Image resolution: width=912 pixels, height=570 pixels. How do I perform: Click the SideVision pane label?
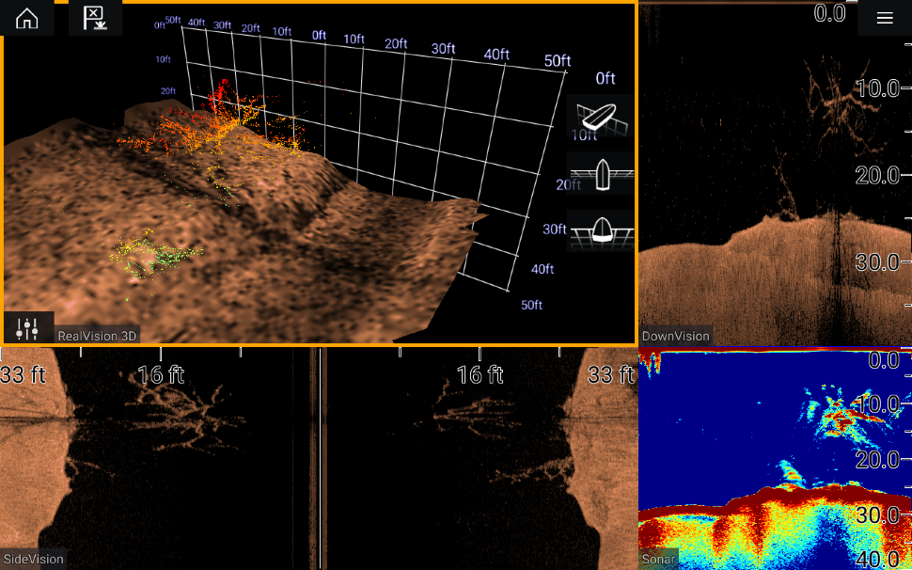pyautogui.click(x=33, y=559)
